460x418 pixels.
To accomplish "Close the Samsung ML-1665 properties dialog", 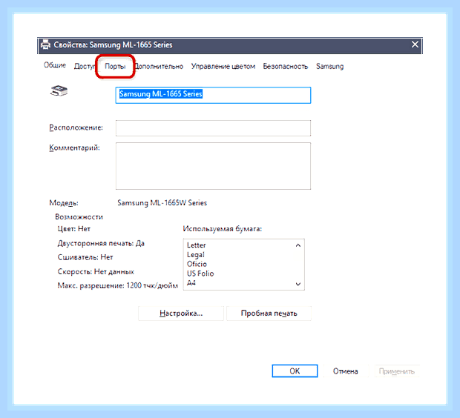I will [x=415, y=44].
